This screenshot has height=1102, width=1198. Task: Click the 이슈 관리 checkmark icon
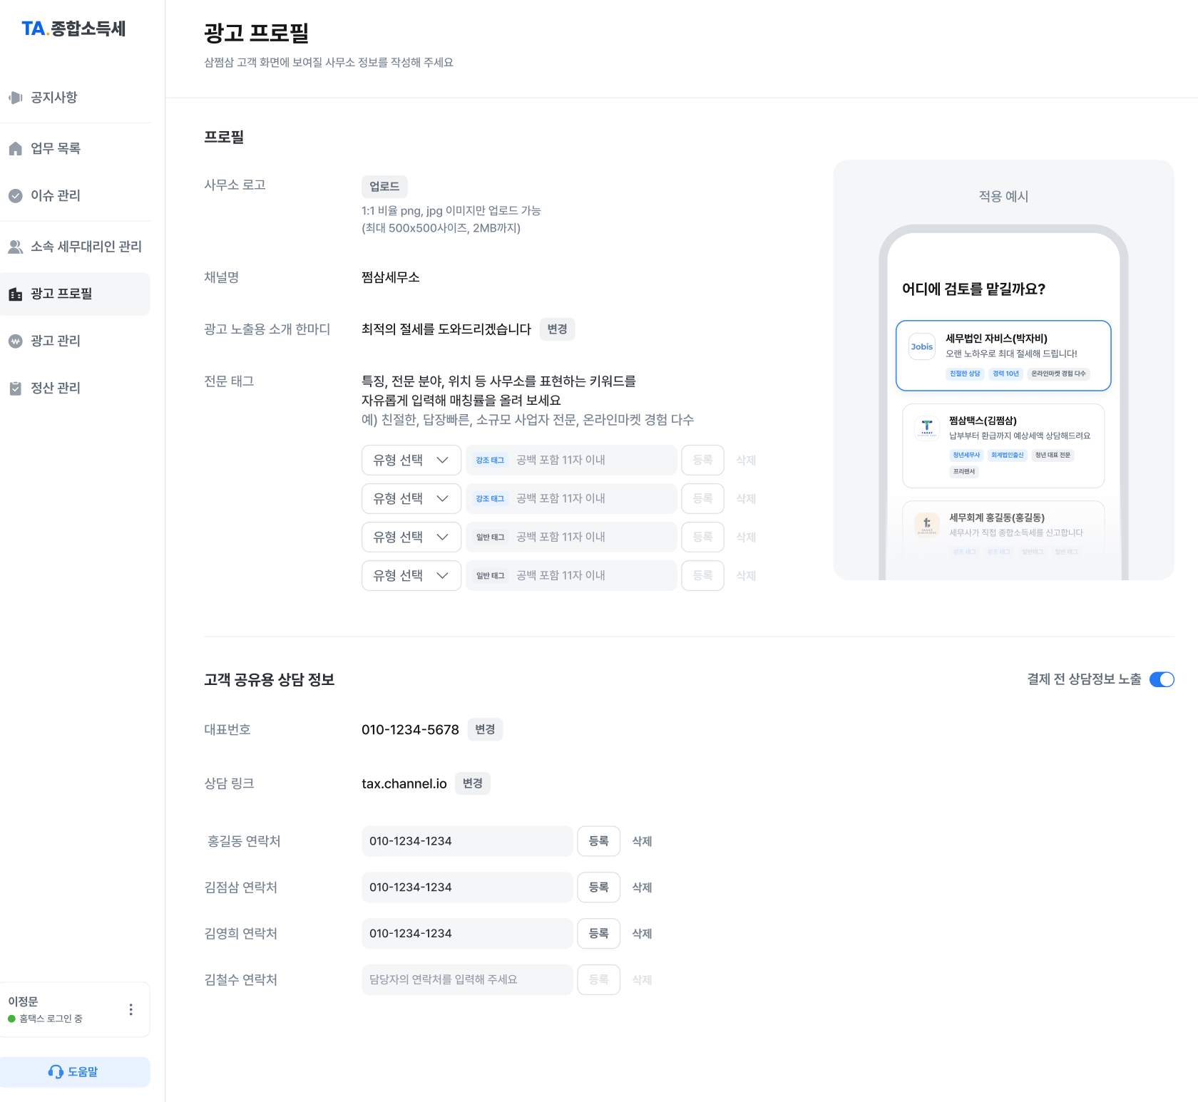pyautogui.click(x=15, y=196)
